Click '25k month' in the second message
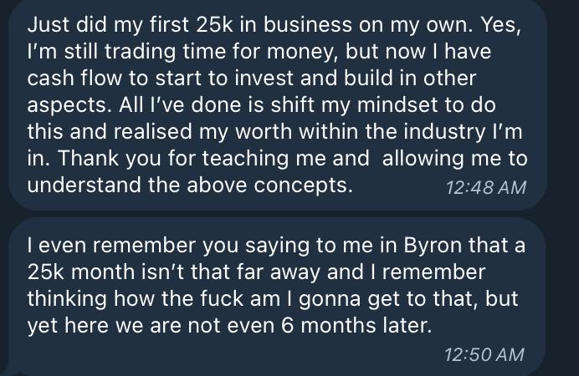This screenshot has width=579, height=376. [81, 272]
